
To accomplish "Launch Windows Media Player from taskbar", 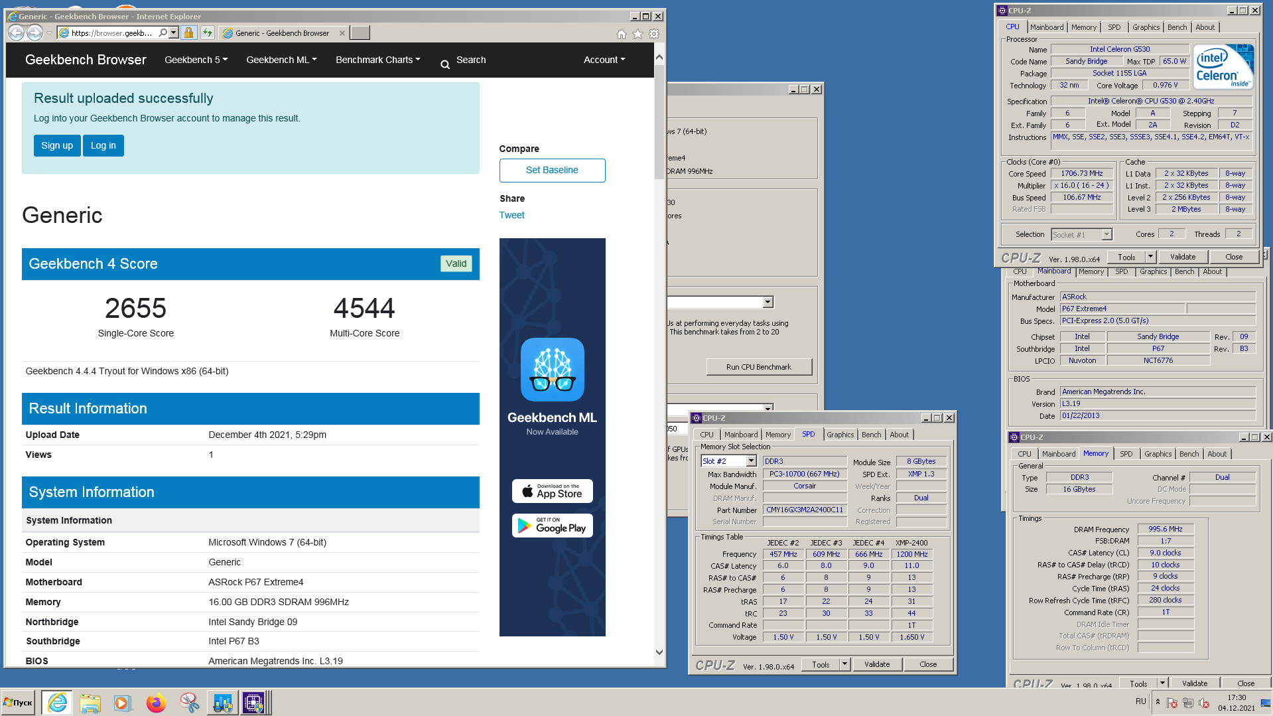I will click(122, 703).
